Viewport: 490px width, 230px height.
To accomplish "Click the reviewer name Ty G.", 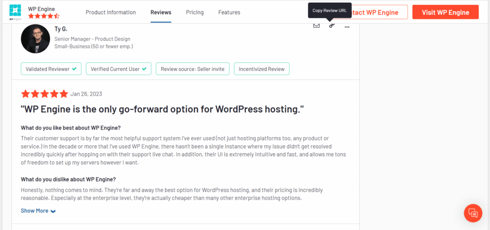I will tap(60, 29).
